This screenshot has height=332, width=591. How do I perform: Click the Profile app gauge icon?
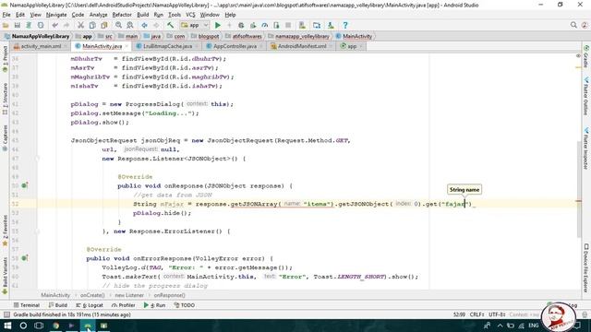[265, 25]
